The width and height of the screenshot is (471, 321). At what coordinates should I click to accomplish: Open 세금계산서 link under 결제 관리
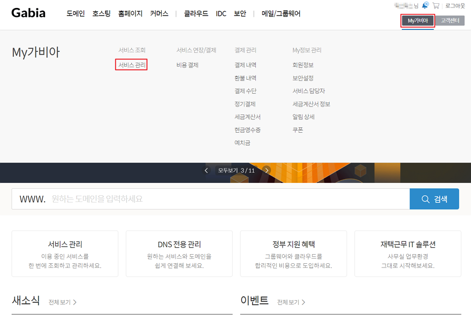coord(247,117)
